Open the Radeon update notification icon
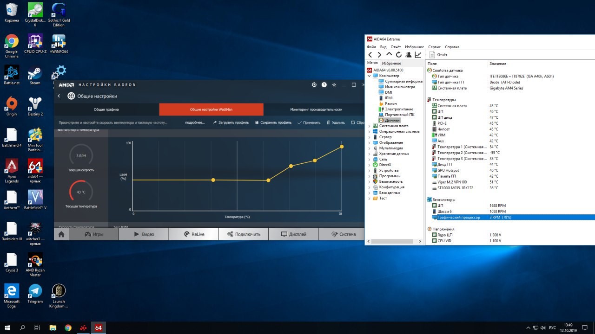The image size is (595, 334). (314, 85)
